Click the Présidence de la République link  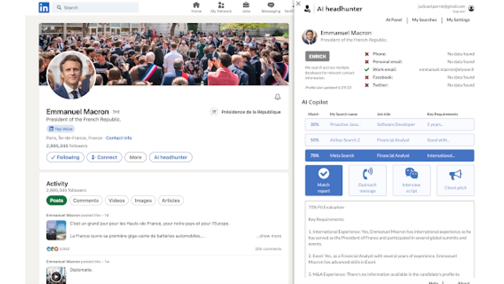[251, 112]
